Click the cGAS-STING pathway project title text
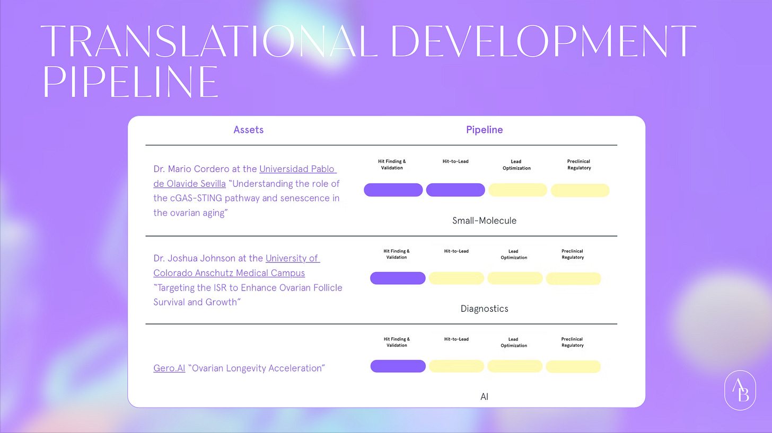This screenshot has height=433, width=772. pyautogui.click(x=247, y=198)
